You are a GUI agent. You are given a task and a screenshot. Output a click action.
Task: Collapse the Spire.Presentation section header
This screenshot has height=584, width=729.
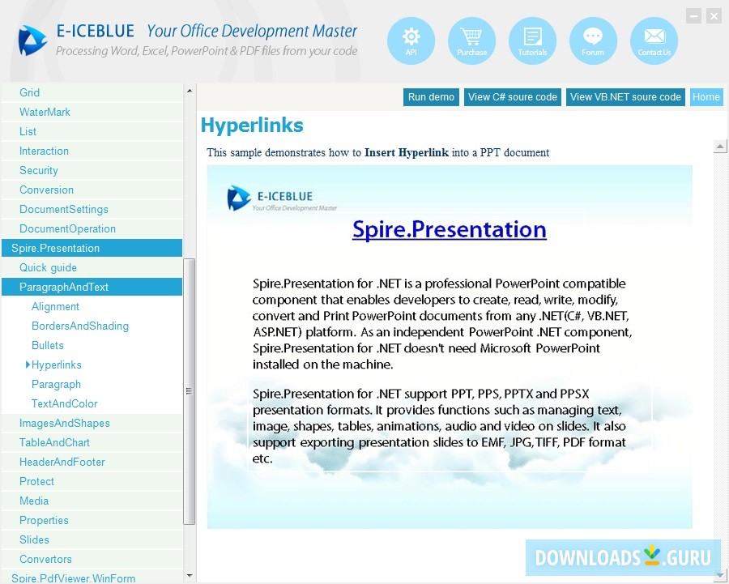coord(92,249)
